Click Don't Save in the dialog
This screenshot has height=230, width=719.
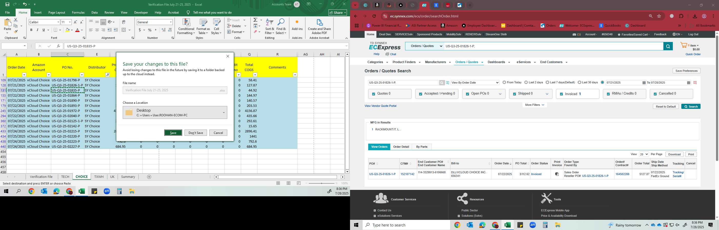[x=196, y=133]
